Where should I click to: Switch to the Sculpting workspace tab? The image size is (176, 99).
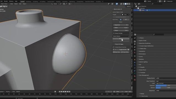coord(35,2)
